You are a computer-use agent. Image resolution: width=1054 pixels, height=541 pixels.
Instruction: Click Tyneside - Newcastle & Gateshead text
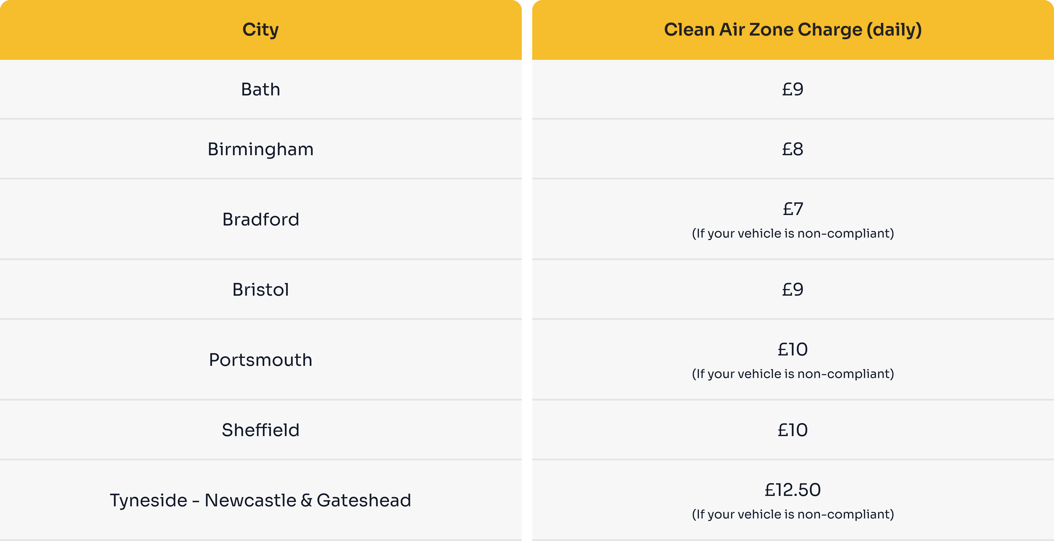tap(261, 500)
